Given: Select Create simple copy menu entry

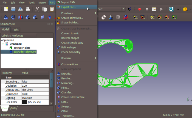Looking at the screenshot, I should pyautogui.click(x=77, y=43).
